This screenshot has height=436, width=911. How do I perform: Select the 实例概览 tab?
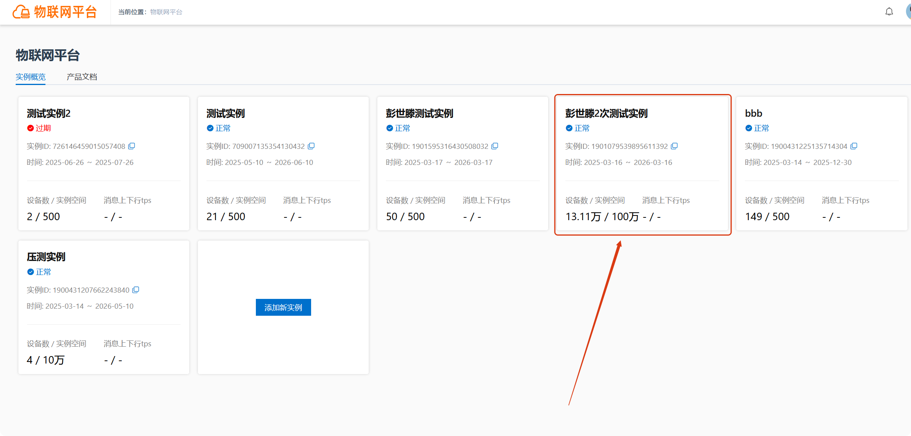pyautogui.click(x=31, y=77)
